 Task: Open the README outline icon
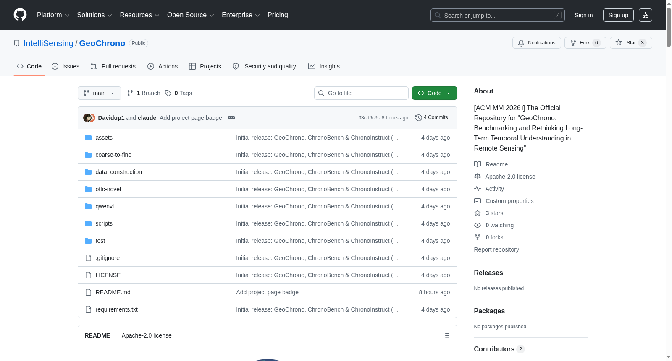[x=446, y=335]
